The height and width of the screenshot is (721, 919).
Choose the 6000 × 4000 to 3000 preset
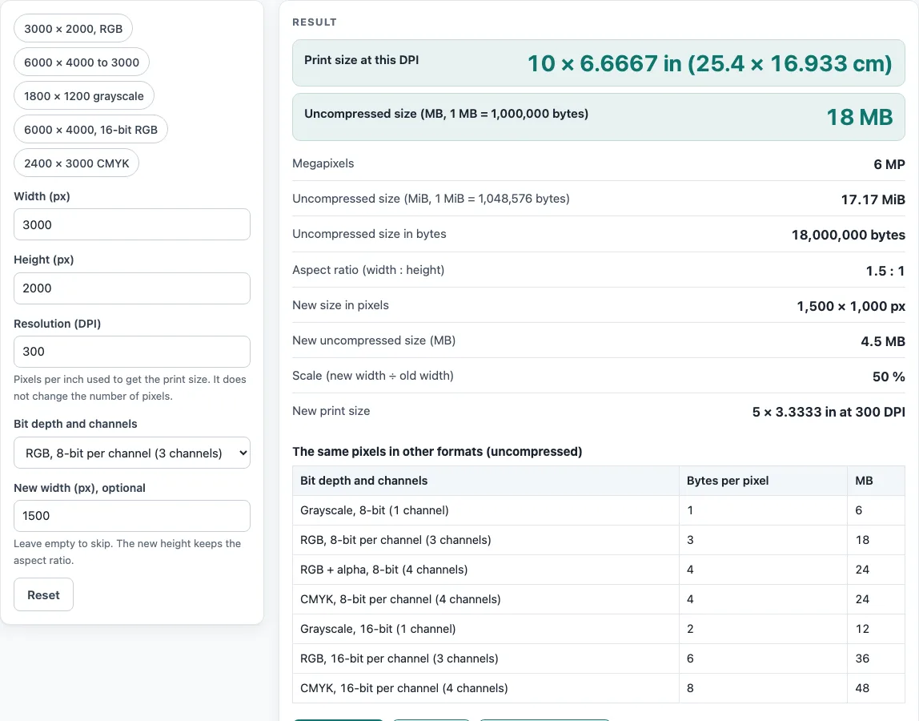82,62
